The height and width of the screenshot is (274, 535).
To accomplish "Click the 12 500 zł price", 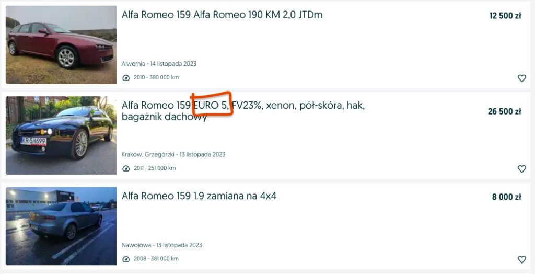I will [505, 16].
